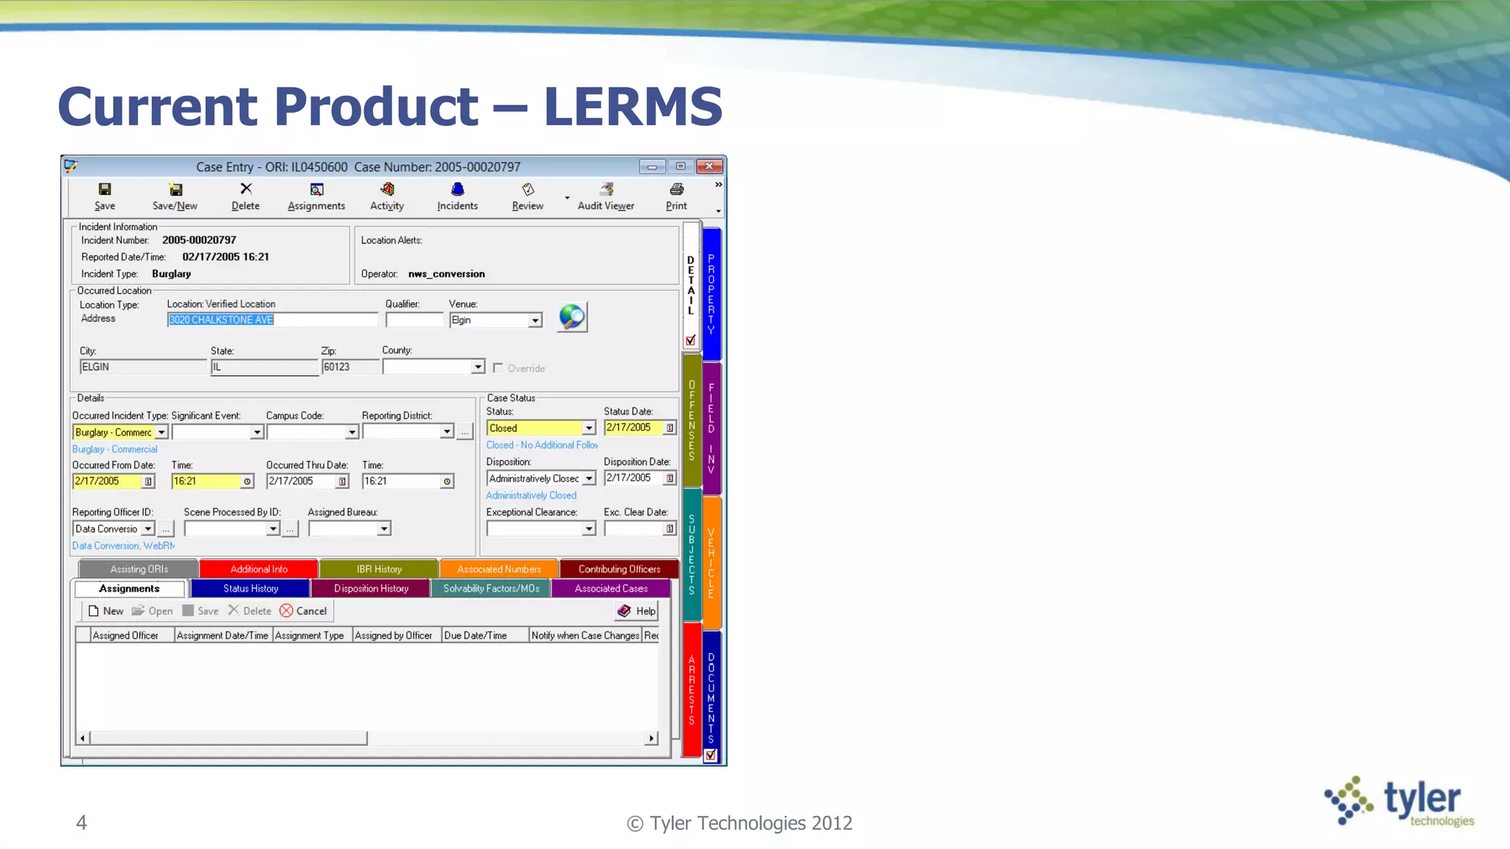Click the Incidents toolbar icon
The width and height of the screenshot is (1510, 849).
click(457, 190)
